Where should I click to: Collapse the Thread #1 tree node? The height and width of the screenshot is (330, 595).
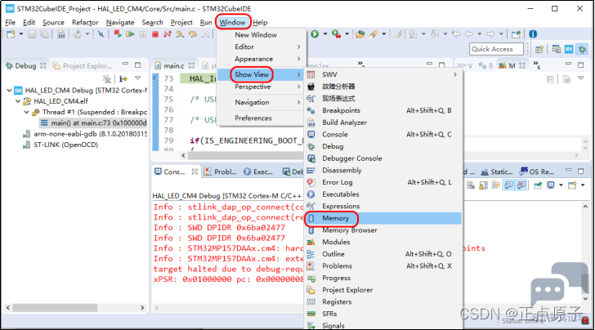26,112
